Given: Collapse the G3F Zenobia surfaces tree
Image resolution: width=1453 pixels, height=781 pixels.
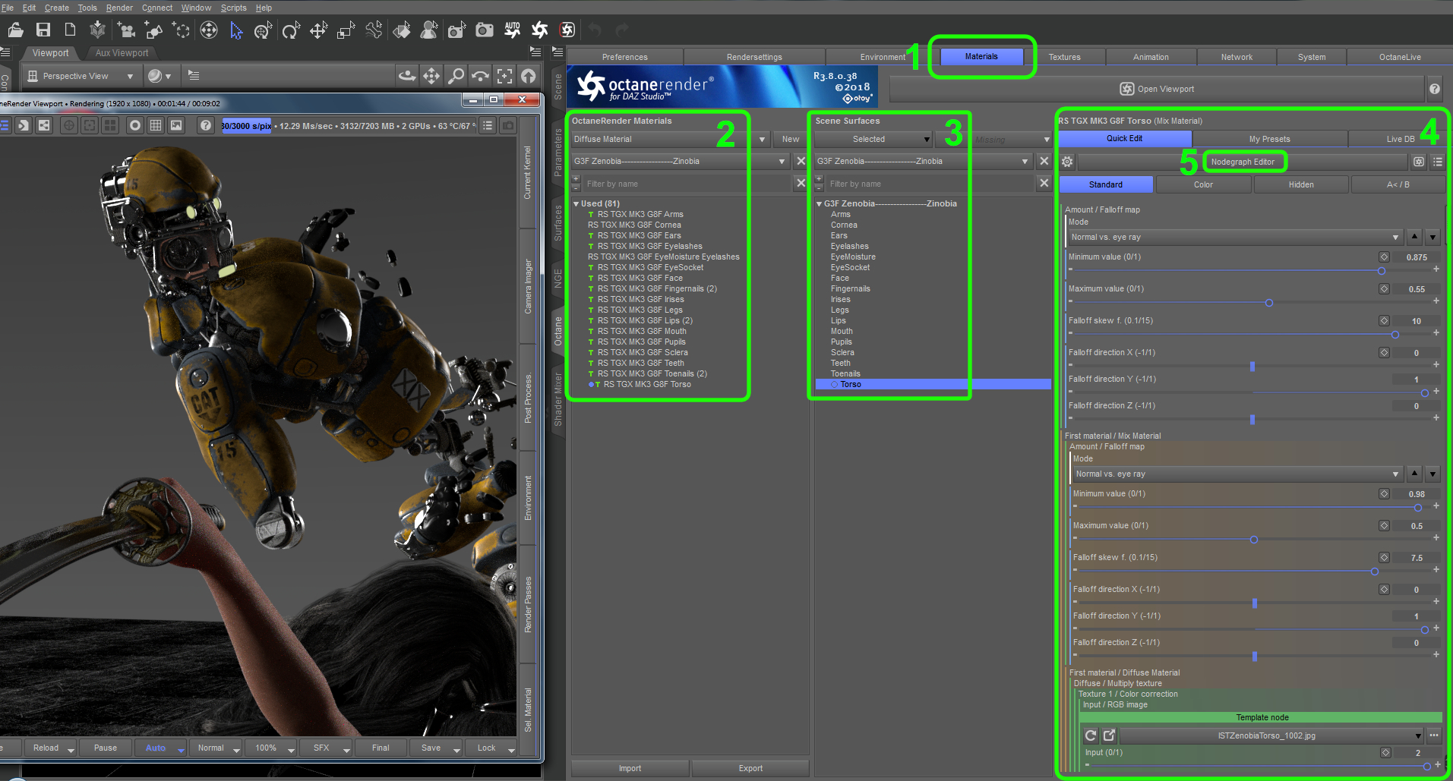Looking at the screenshot, I should 820,204.
